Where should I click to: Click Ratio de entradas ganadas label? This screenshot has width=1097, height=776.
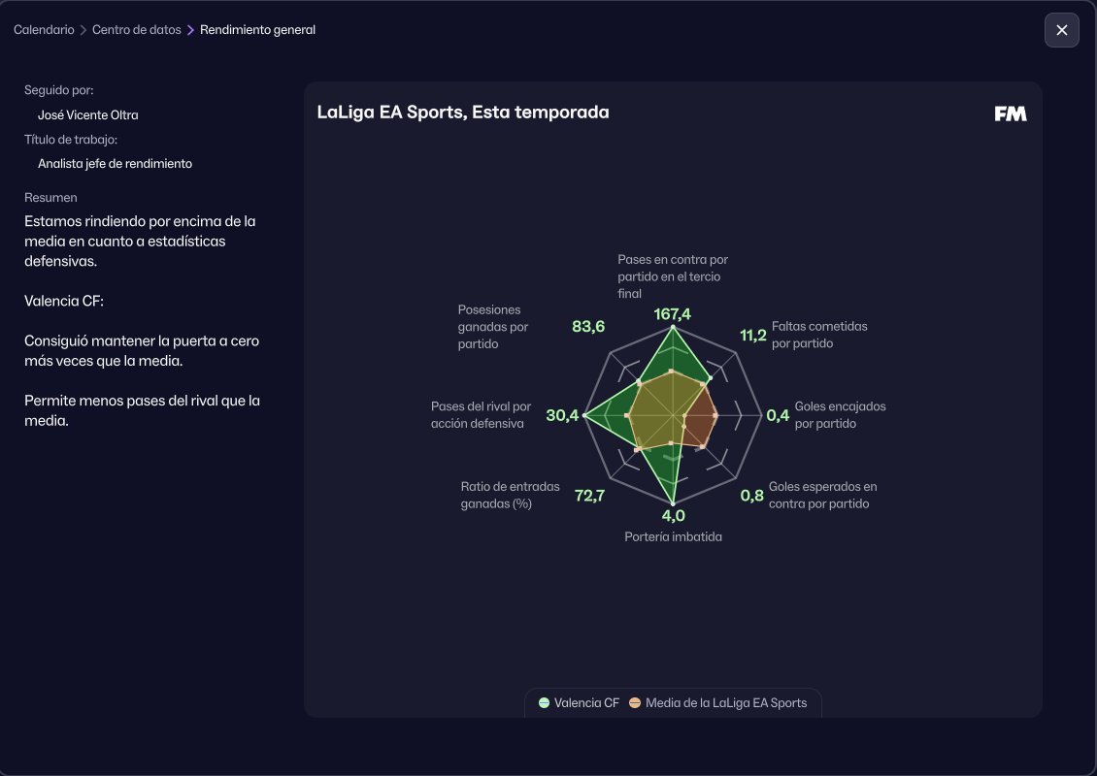point(510,495)
